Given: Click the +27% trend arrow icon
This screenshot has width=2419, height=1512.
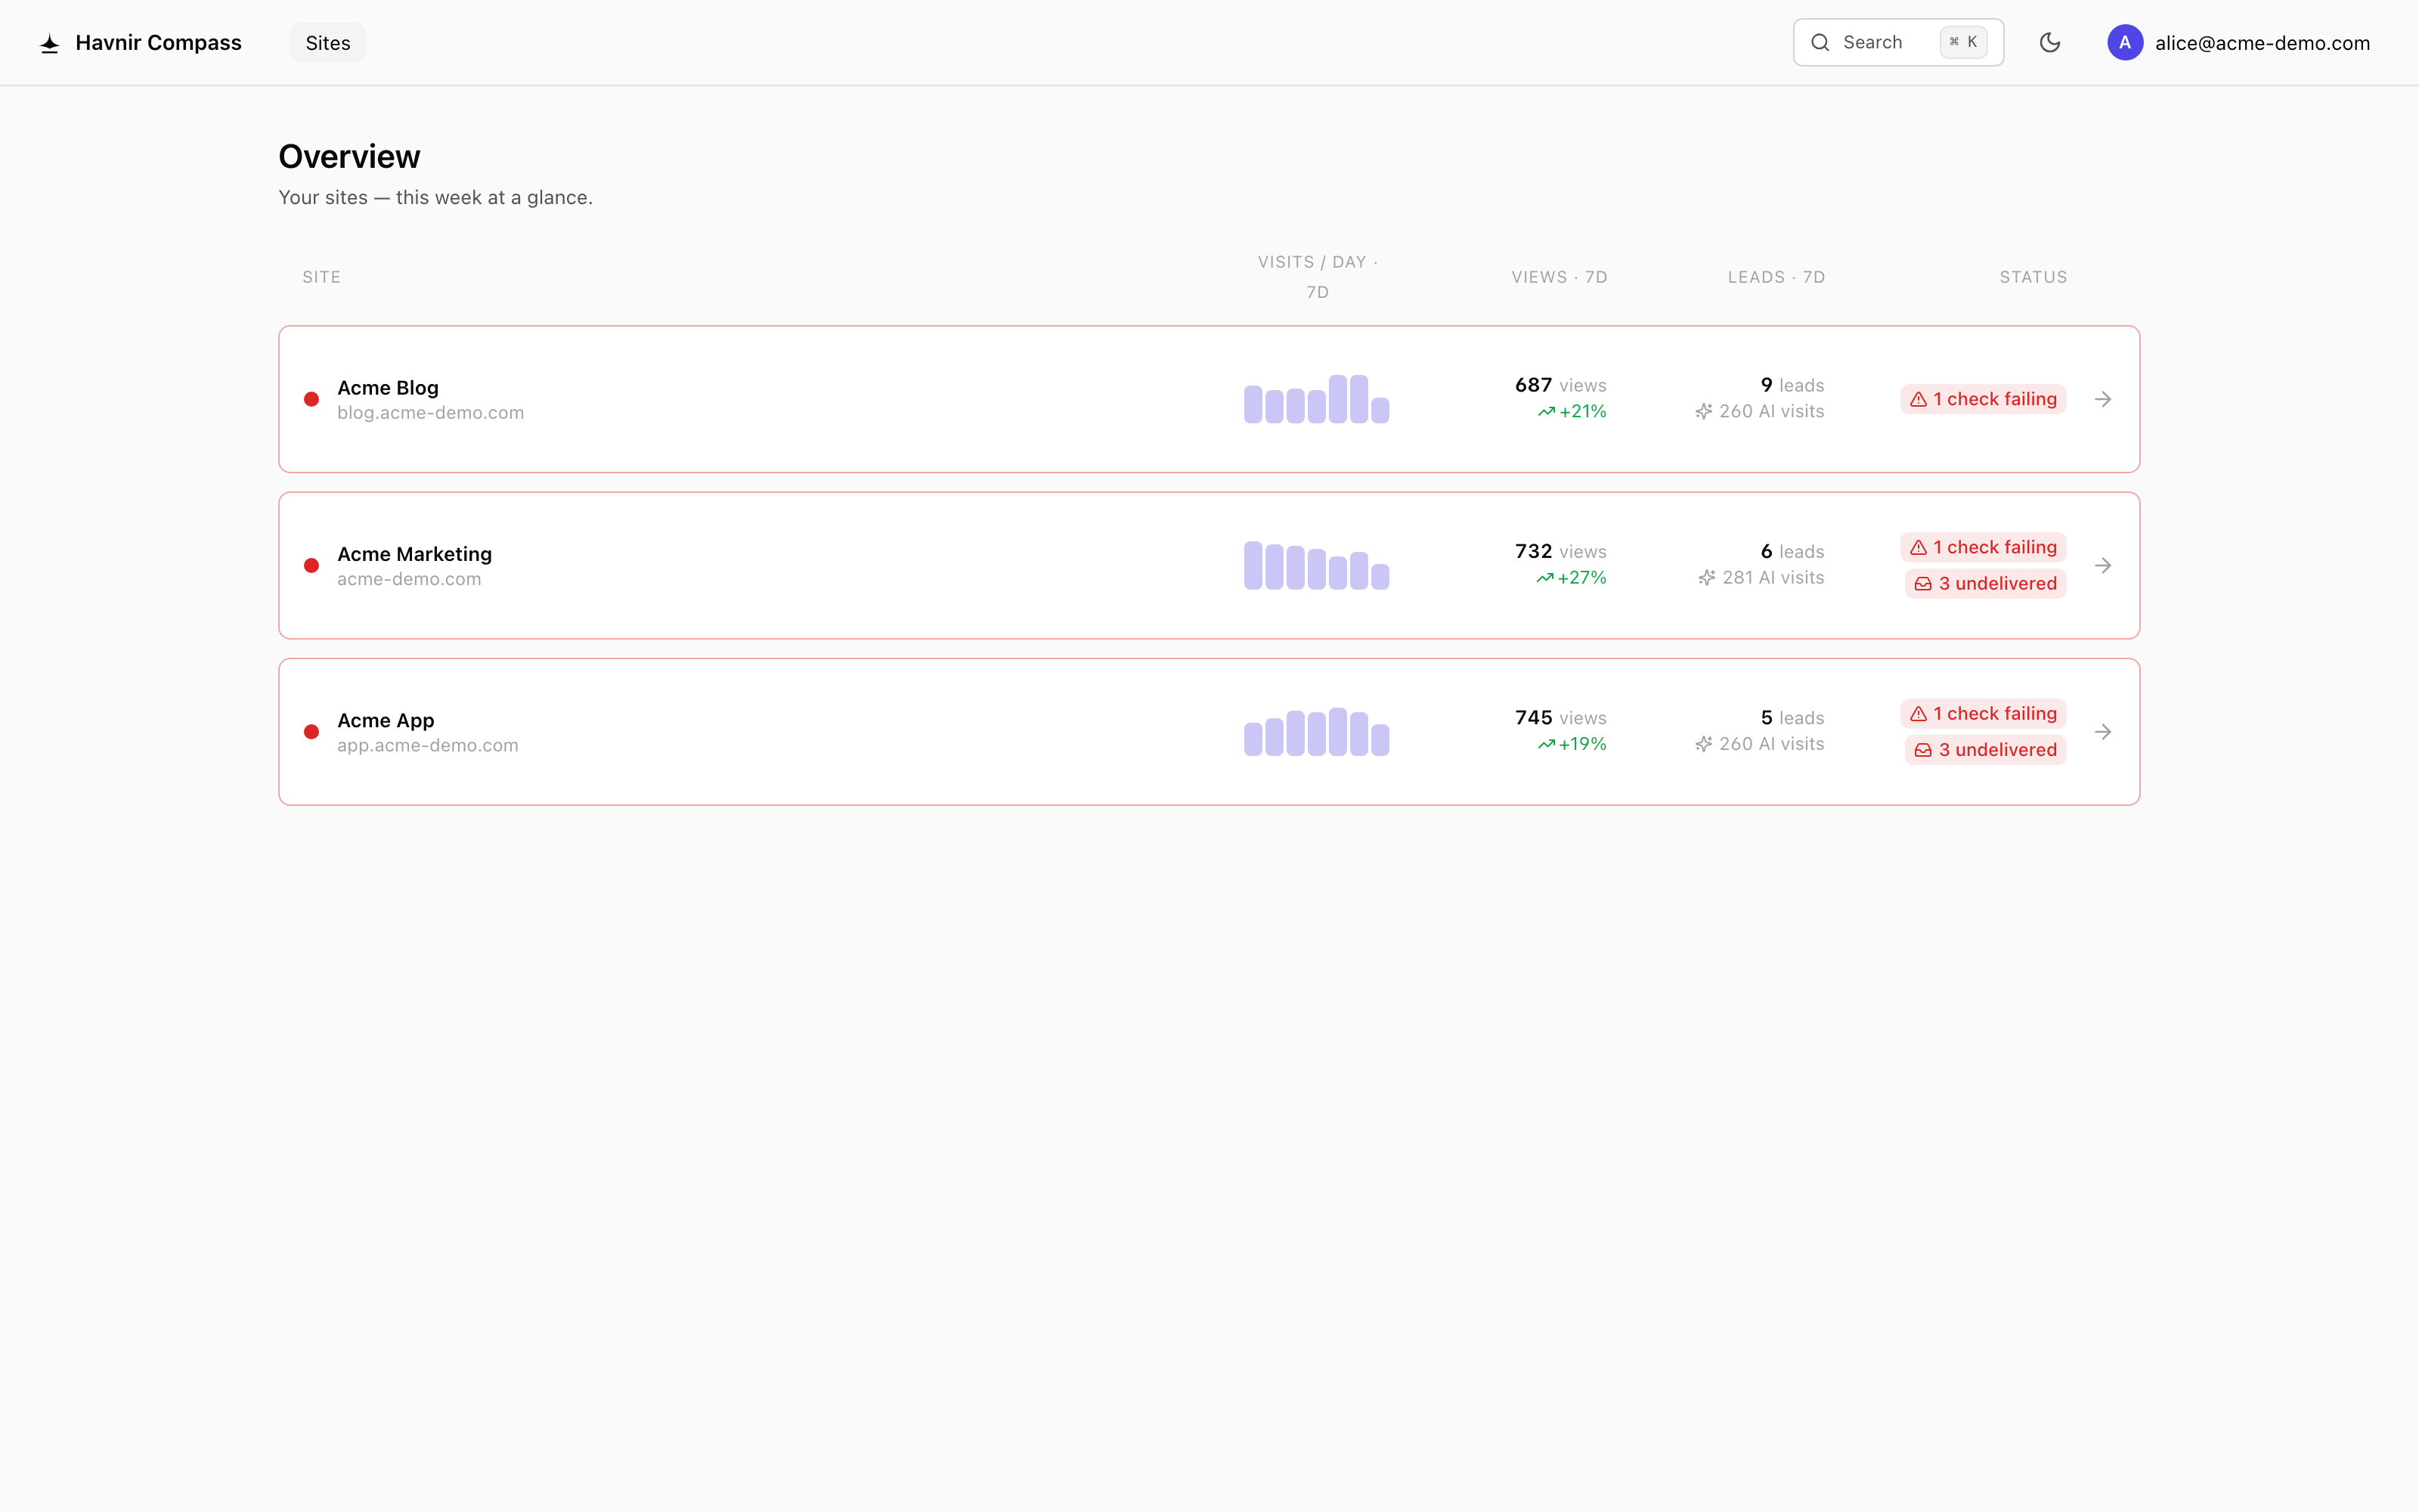Looking at the screenshot, I should [1545, 578].
